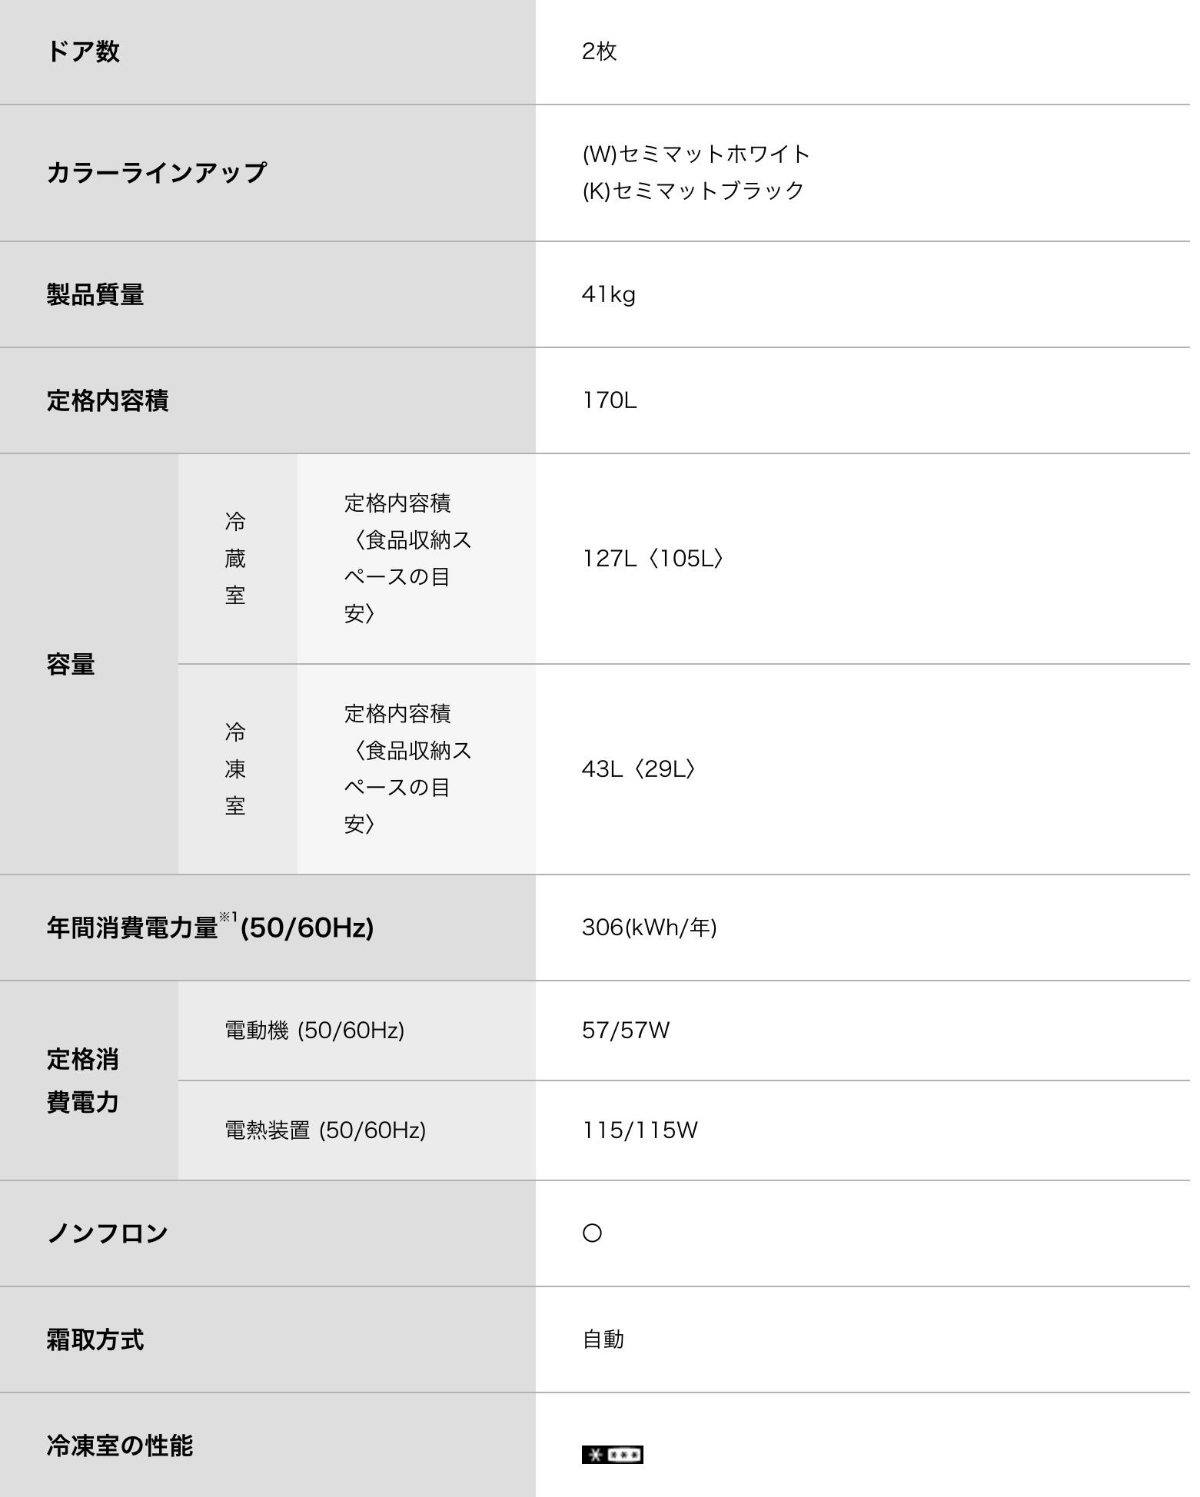Click the 115/115W heater power value
The image size is (1200, 1497).
(640, 1130)
